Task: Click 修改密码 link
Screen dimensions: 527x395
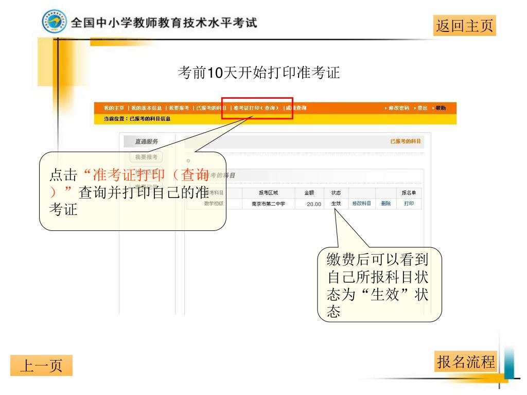Action: click(399, 108)
